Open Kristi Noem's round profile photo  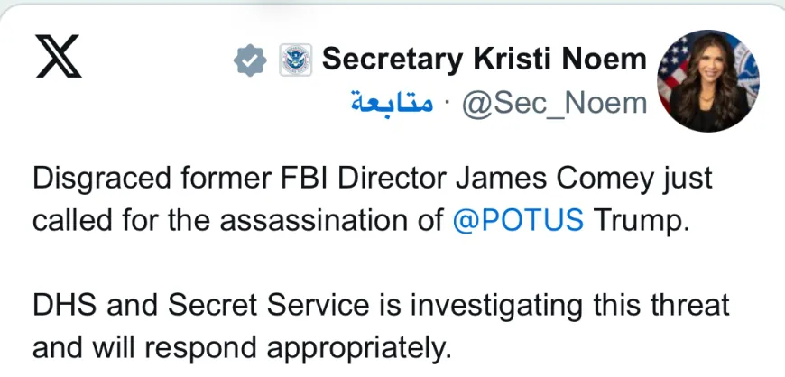708,80
